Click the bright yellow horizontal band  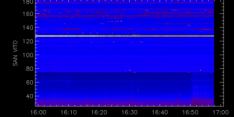[x=125, y=36]
